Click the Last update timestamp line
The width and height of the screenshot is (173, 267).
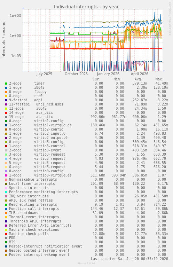[x=129, y=259]
